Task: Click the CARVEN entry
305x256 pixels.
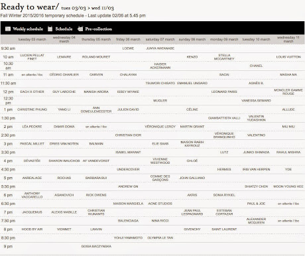Action: tap(96, 74)
